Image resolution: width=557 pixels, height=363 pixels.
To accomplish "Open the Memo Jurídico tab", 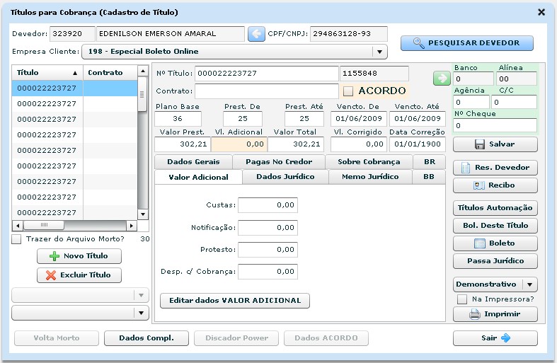I will click(370, 177).
